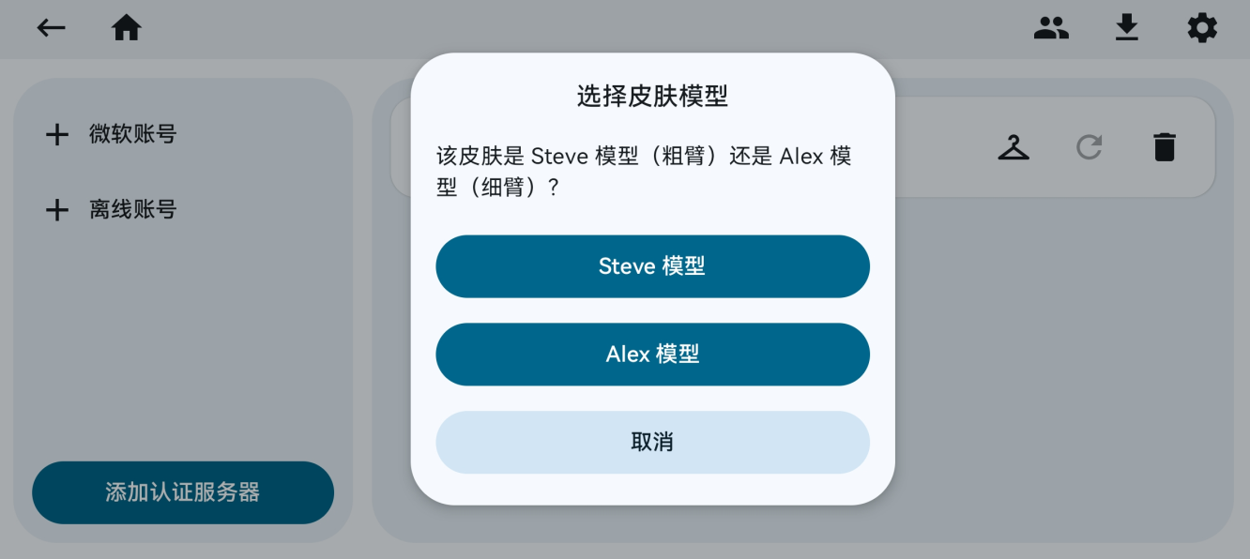Click the clothes hanger skin icon
The image size is (1250, 559).
[x=1014, y=147]
